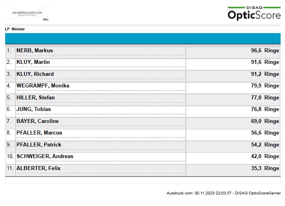Click the top score 96,6 Ringe
The width and height of the screenshot is (285, 206).
point(265,51)
